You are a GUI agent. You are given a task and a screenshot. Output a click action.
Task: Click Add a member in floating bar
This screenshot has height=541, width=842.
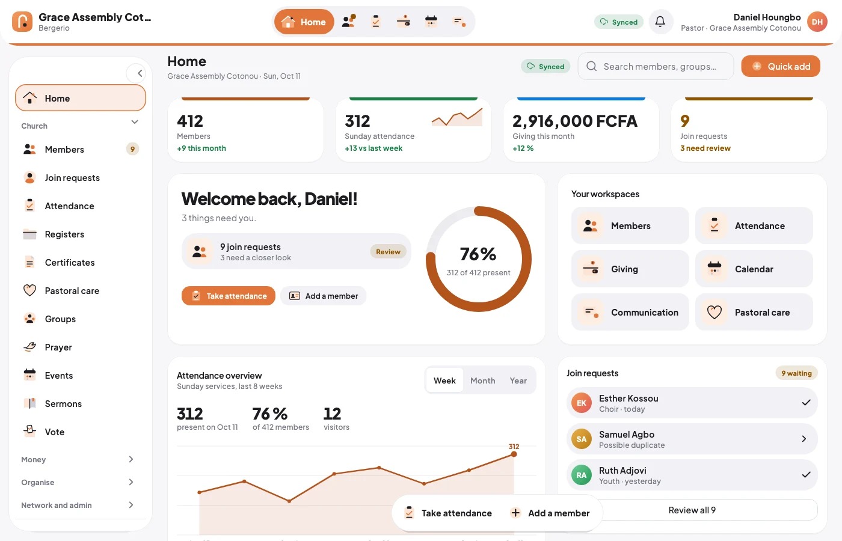[x=550, y=513]
